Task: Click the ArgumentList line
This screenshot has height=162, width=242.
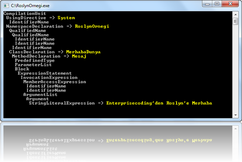Action: [x=41, y=95]
